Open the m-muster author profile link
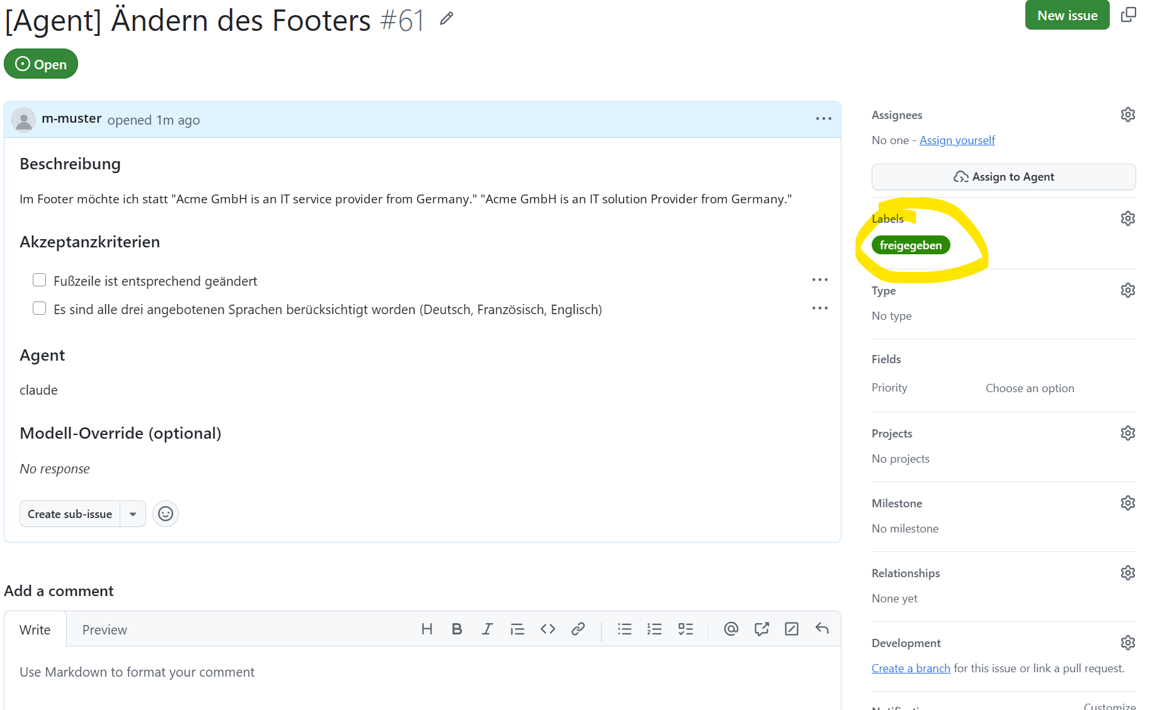 point(71,118)
